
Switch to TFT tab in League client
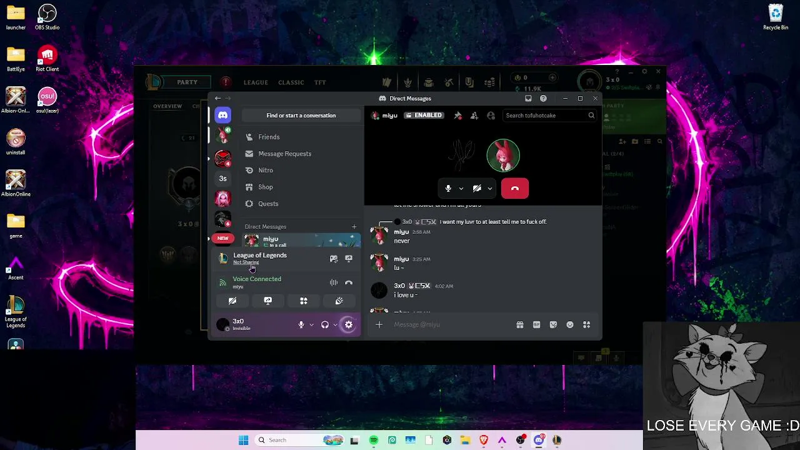point(320,82)
